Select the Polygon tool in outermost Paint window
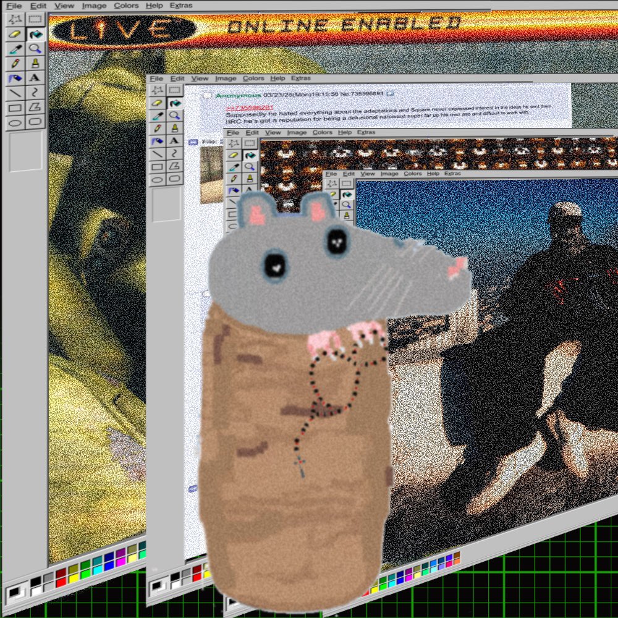The height and width of the screenshot is (618, 618). pos(35,107)
